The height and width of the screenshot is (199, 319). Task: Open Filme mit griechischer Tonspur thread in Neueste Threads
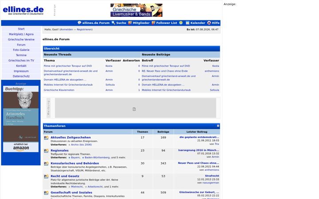[x=68, y=66]
